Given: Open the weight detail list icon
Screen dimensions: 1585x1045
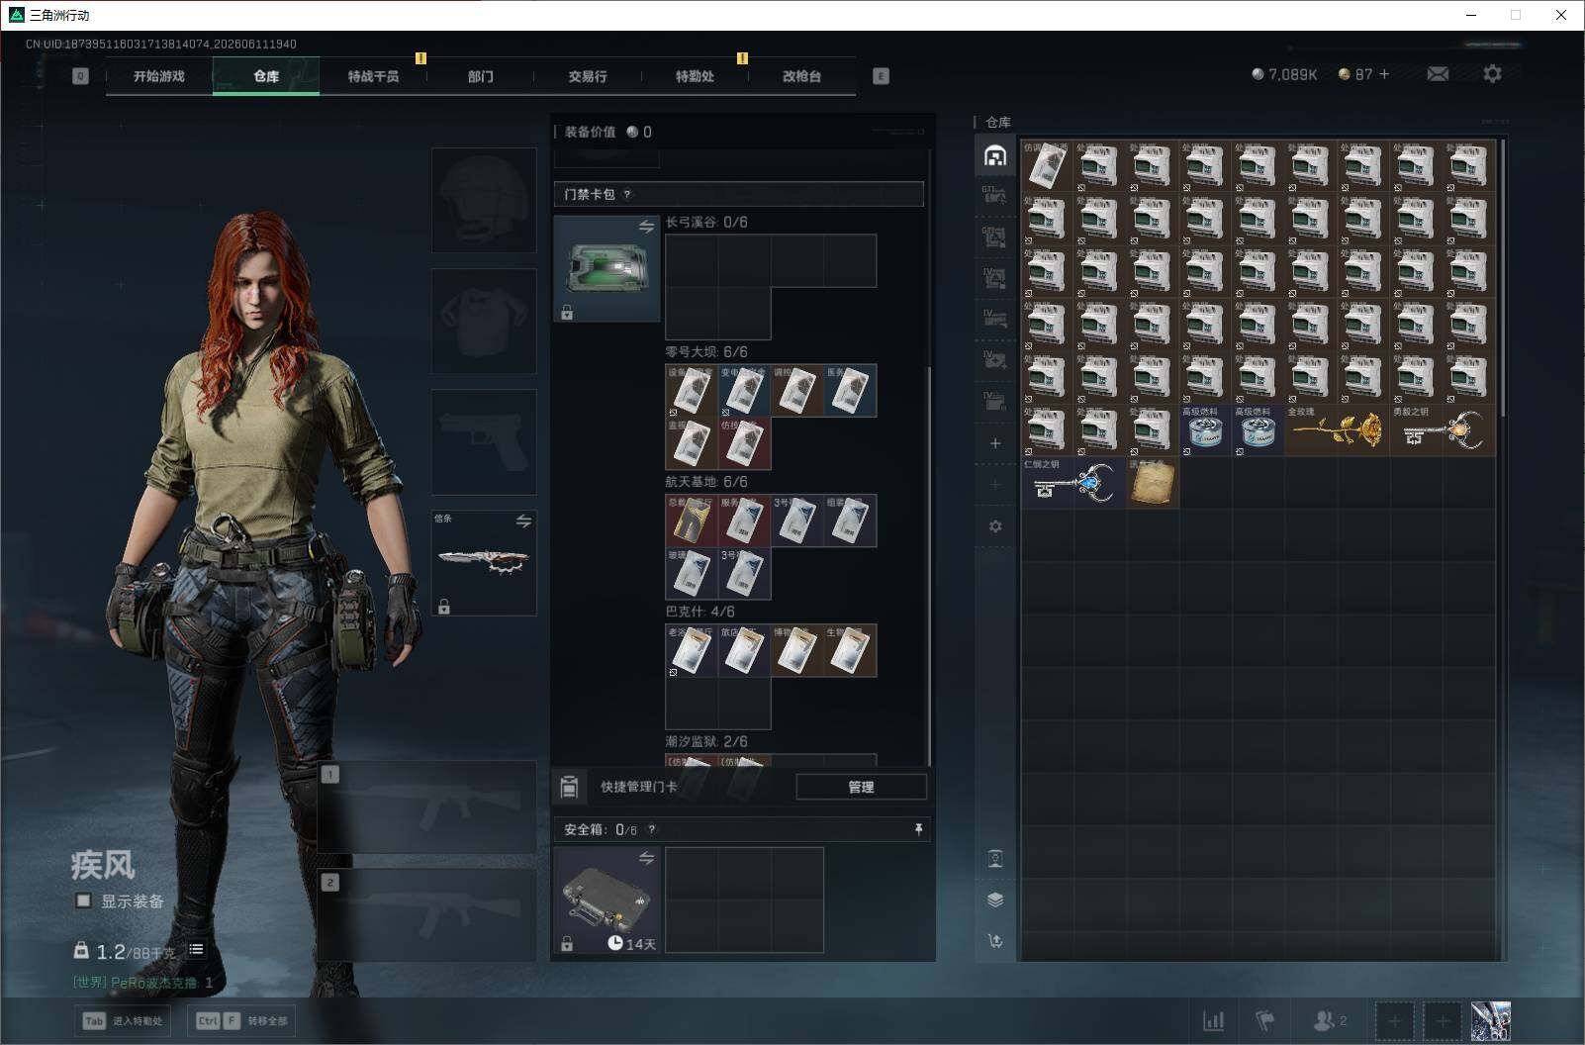Looking at the screenshot, I should (196, 949).
